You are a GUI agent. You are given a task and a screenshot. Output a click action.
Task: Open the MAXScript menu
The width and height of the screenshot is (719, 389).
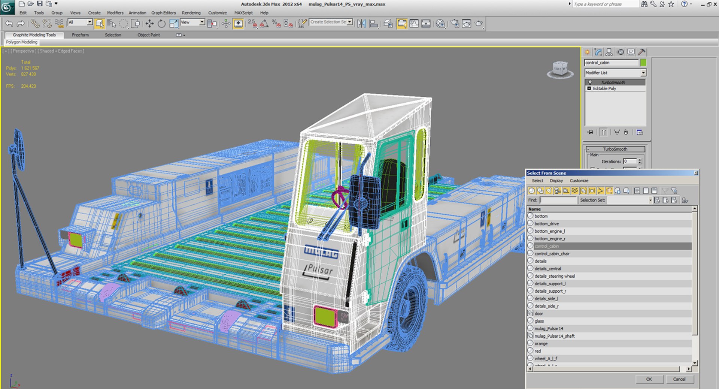[243, 13]
